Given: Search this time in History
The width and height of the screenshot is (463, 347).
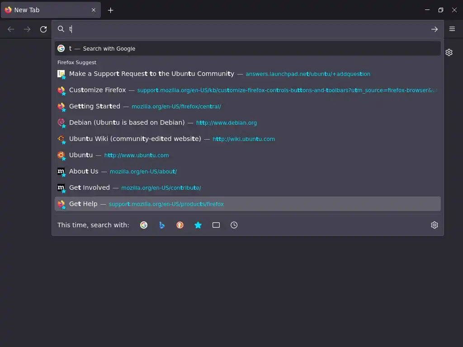Looking at the screenshot, I should (x=234, y=225).
